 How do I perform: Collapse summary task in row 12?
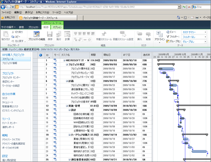[x=67, y=106]
